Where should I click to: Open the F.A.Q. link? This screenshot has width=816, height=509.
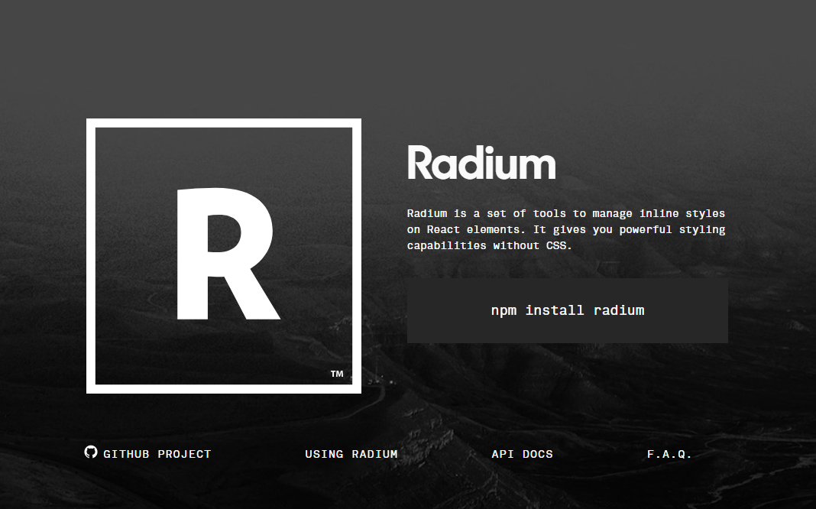(x=669, y=454)
